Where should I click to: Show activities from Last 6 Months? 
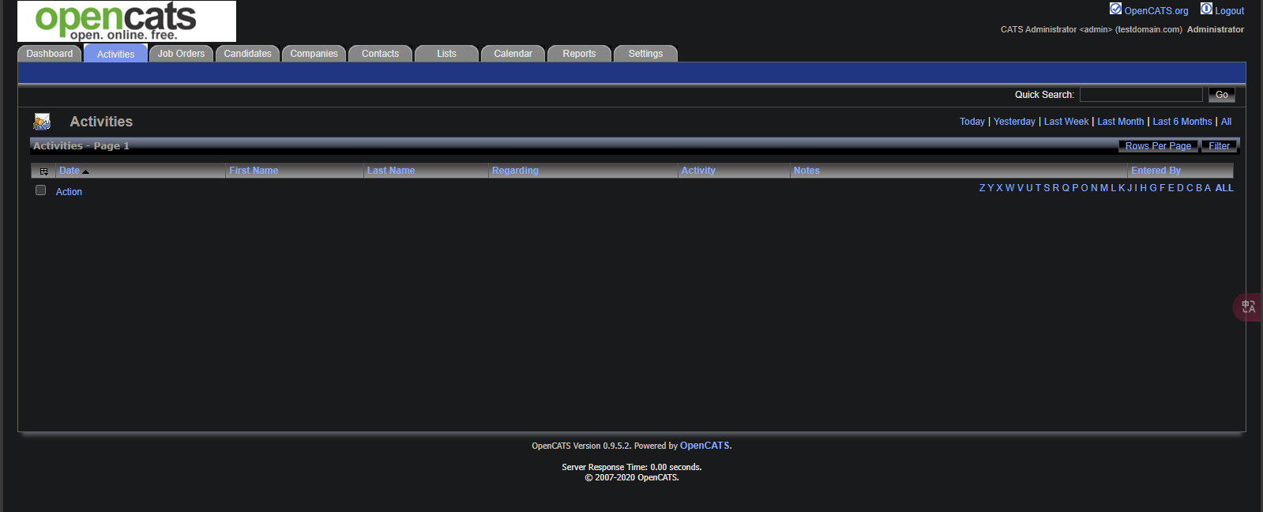pos(1182,122)
